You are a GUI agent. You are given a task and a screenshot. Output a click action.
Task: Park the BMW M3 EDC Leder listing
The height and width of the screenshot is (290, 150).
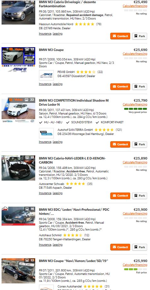tap(139, 247)
